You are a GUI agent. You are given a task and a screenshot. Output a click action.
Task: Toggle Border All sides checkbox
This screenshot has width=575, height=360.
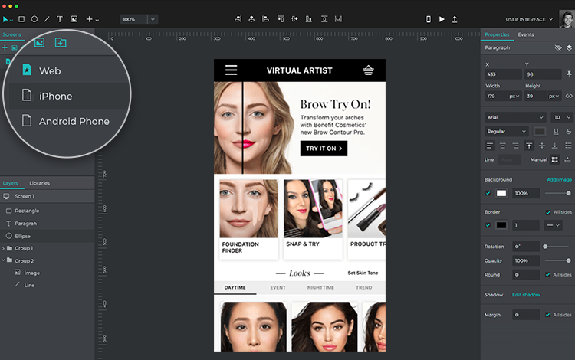coord(548,212)
